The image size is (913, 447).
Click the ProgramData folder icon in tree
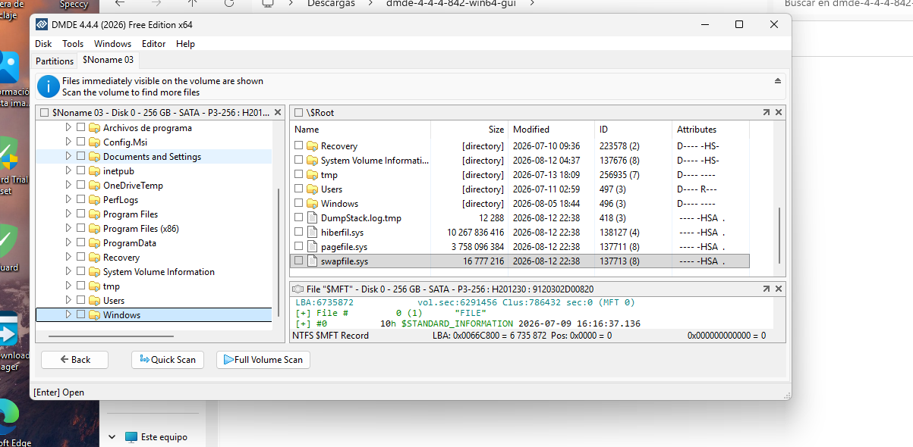click(94, 243)
